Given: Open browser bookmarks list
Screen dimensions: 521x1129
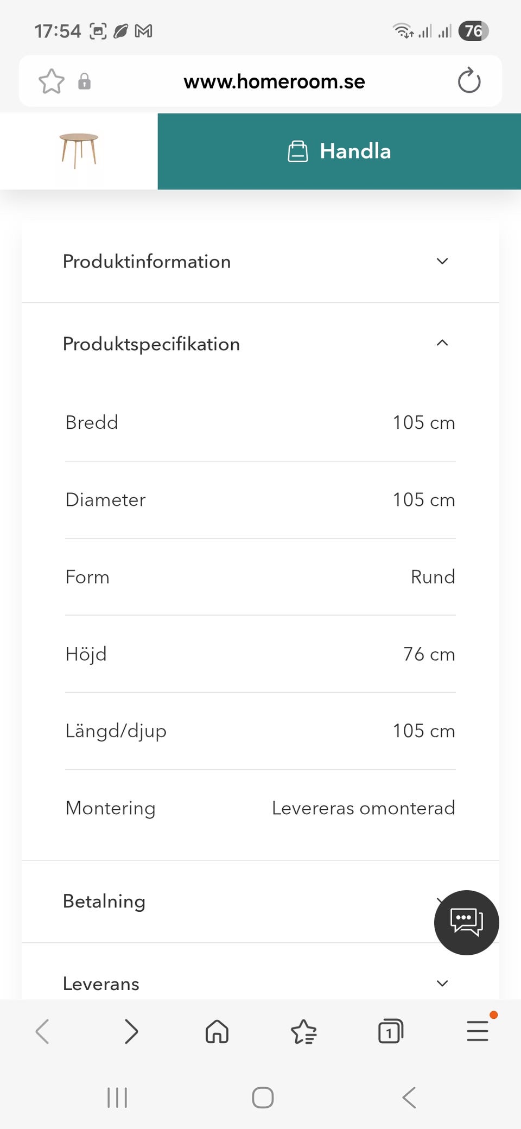Looking at the screenshot, I should tap(304, 1031).
